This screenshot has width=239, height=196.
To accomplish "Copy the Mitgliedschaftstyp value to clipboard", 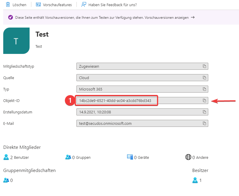I will [x=204, y=66].
